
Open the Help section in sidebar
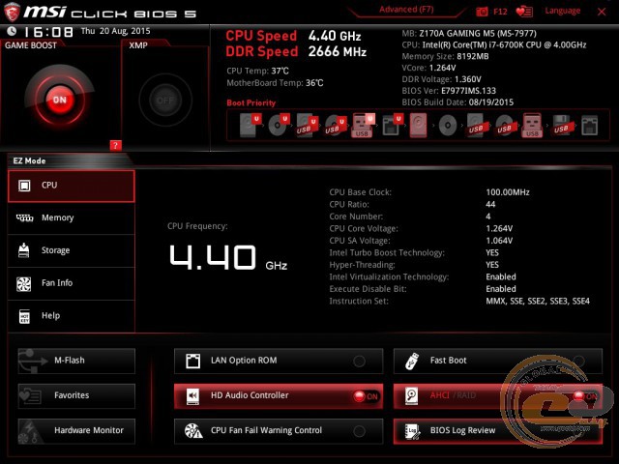click(71, 316)
